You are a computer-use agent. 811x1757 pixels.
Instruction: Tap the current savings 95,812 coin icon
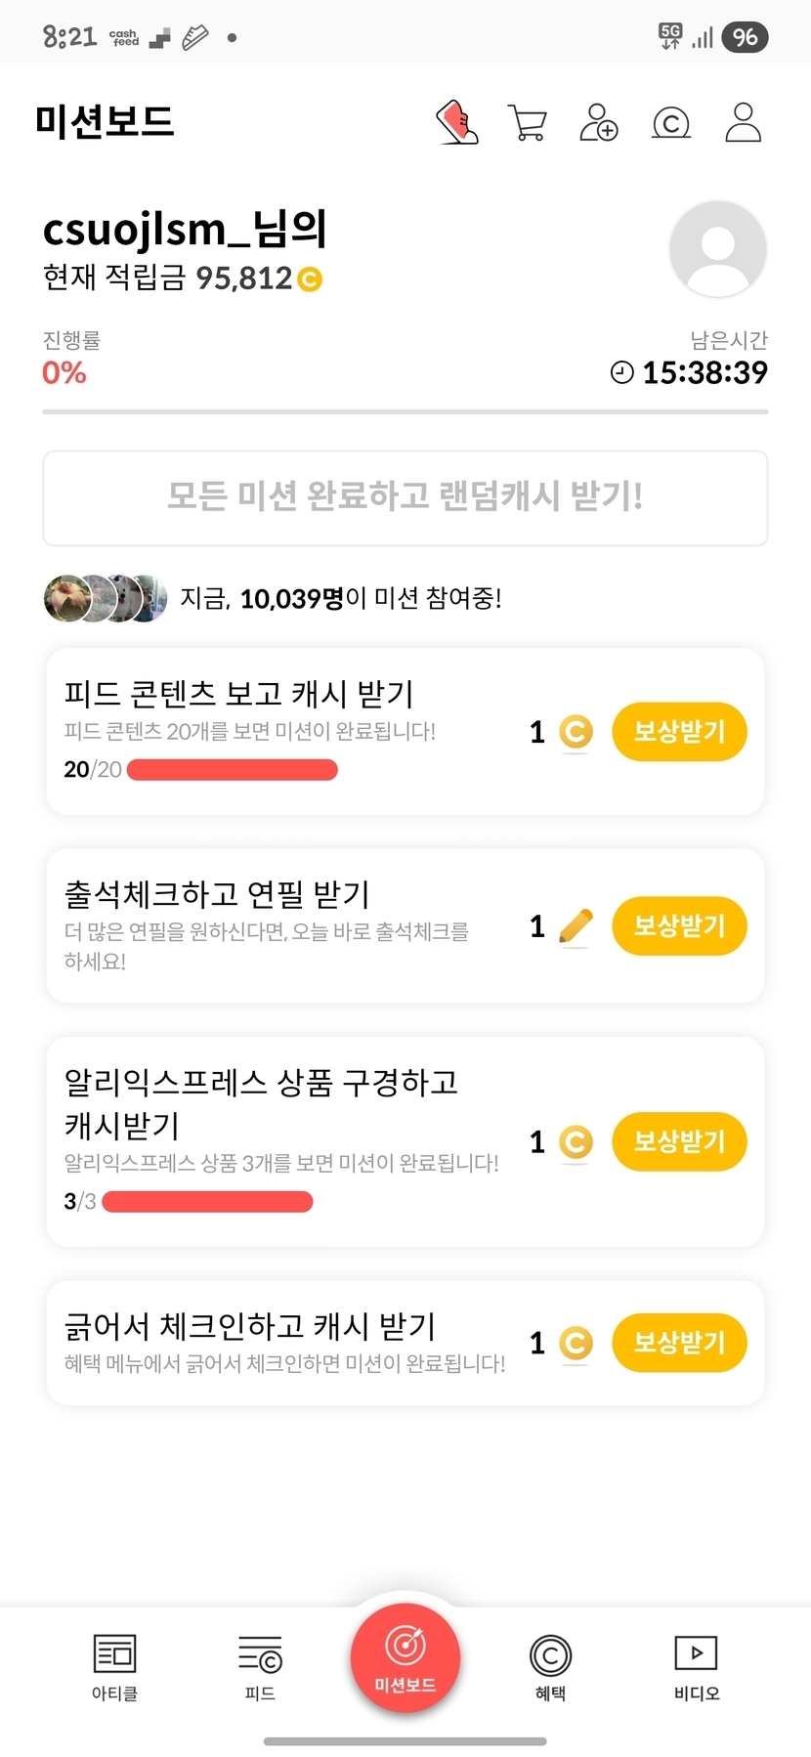coord(310,279)
